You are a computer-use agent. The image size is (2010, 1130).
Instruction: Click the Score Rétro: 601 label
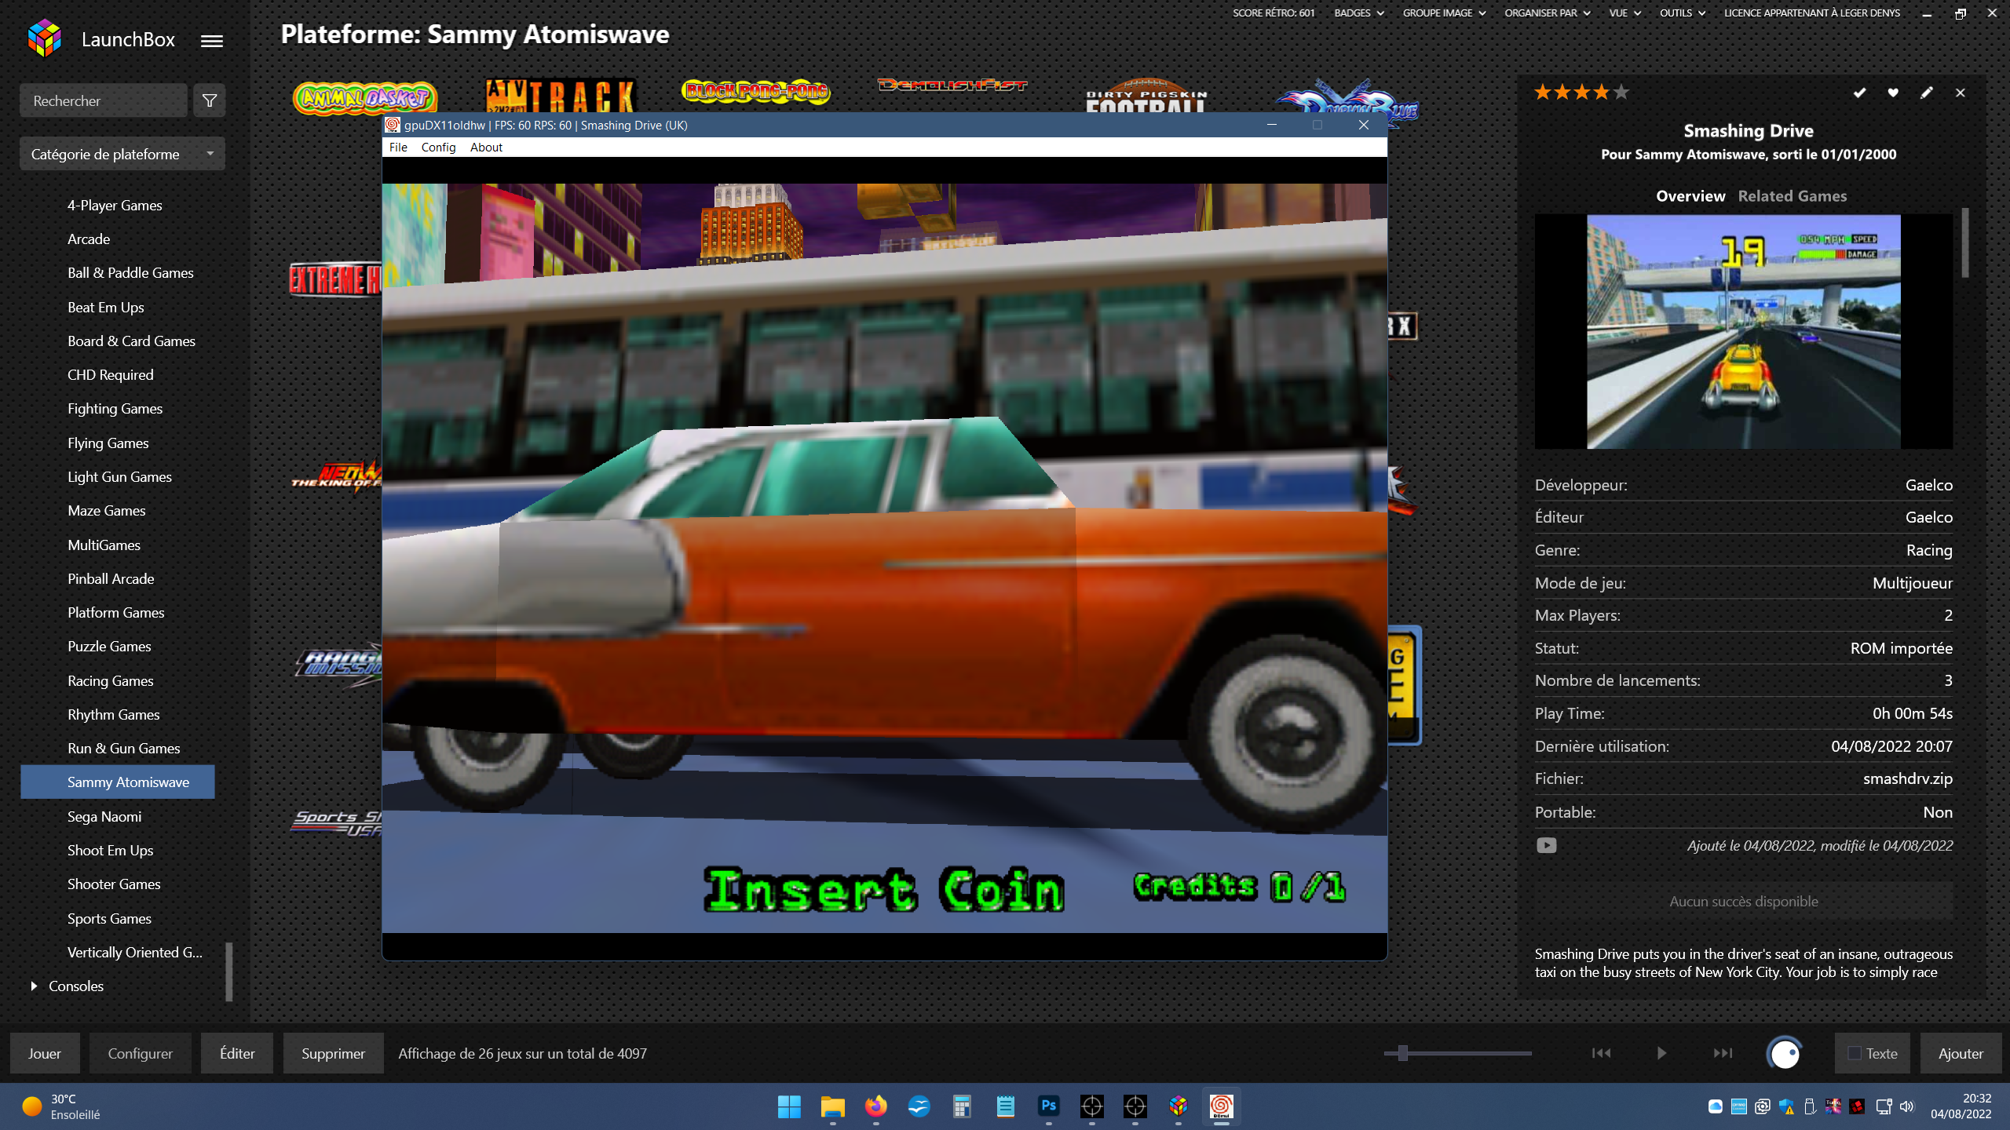point(1274,13)
